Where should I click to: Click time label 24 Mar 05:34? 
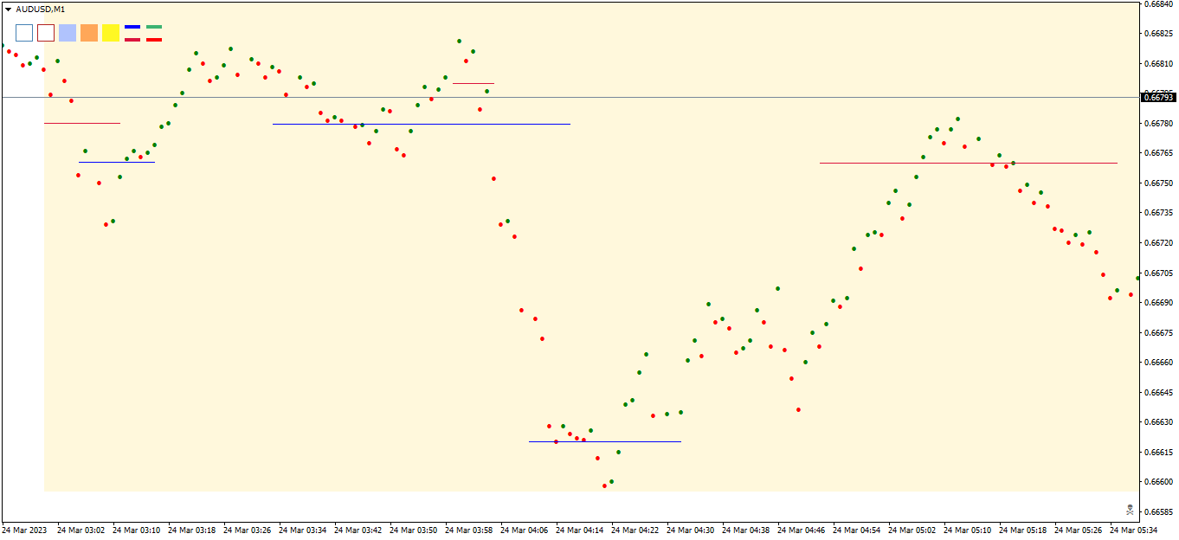1133,530
